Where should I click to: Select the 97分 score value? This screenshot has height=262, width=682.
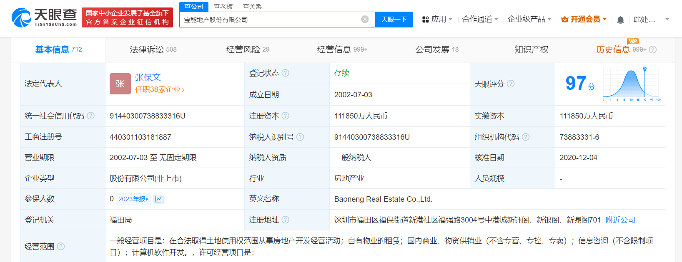tap(580, 83)
